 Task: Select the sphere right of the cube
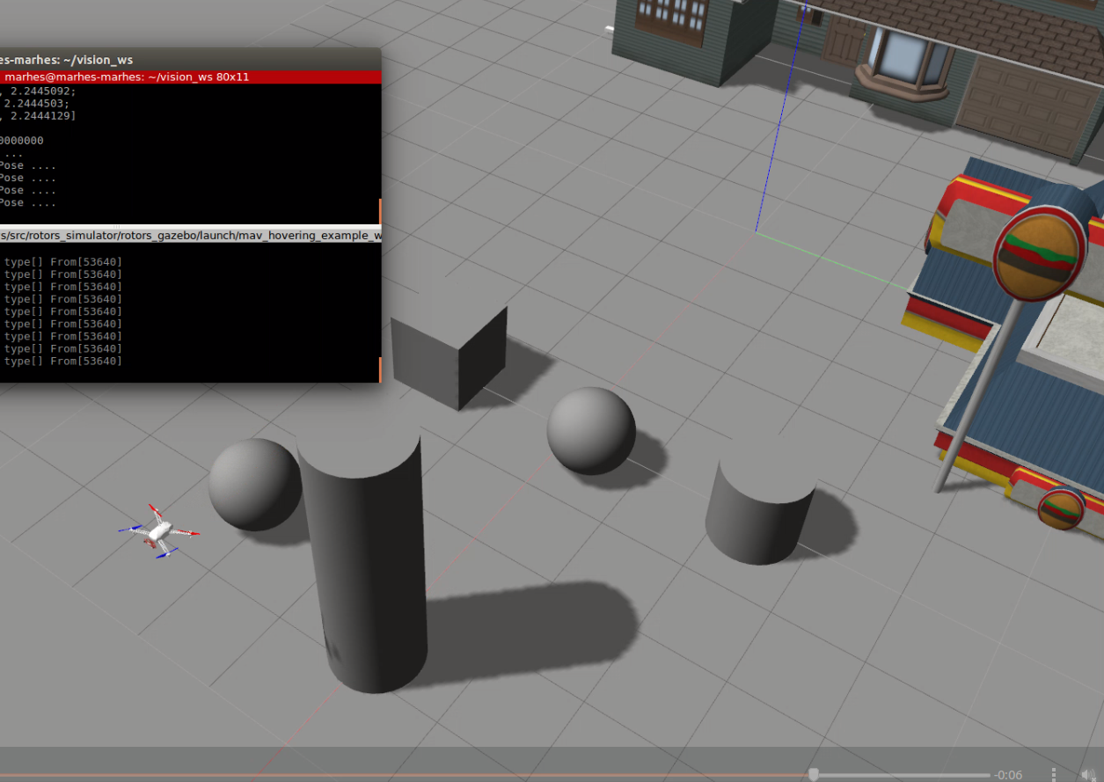tap(591, 431)
